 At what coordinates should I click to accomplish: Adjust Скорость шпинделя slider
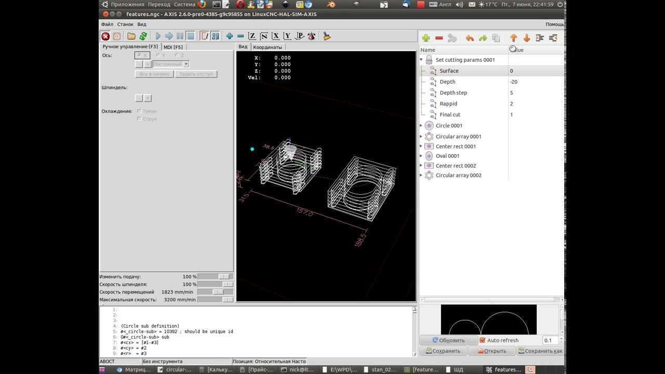click(x=215, y=285)
